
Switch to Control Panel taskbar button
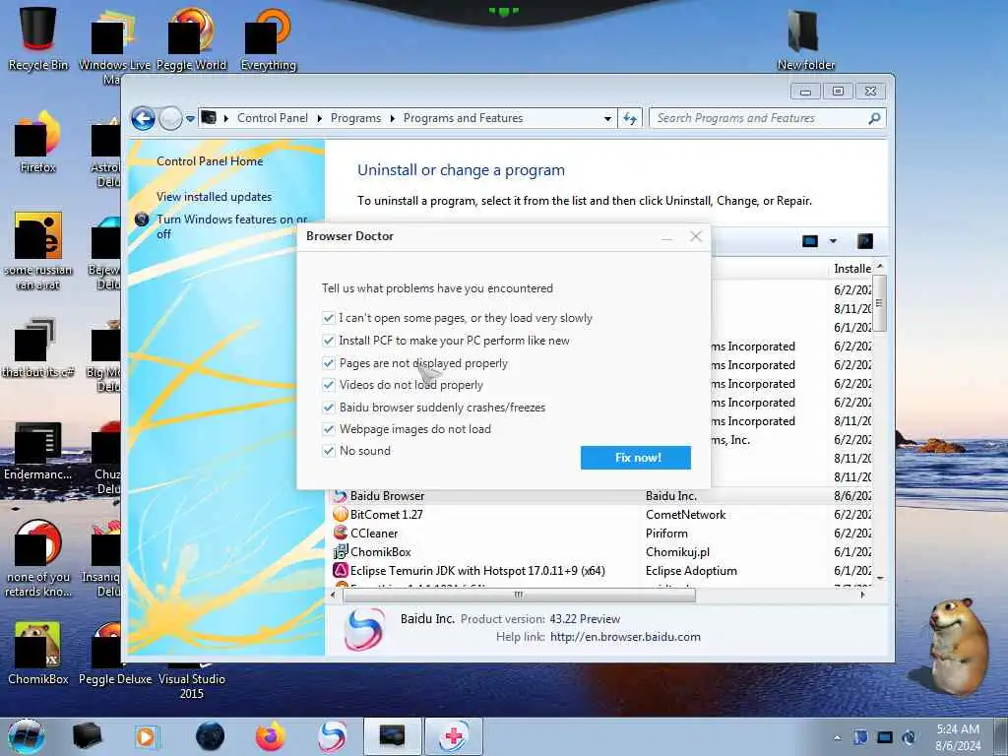[392, 736]
